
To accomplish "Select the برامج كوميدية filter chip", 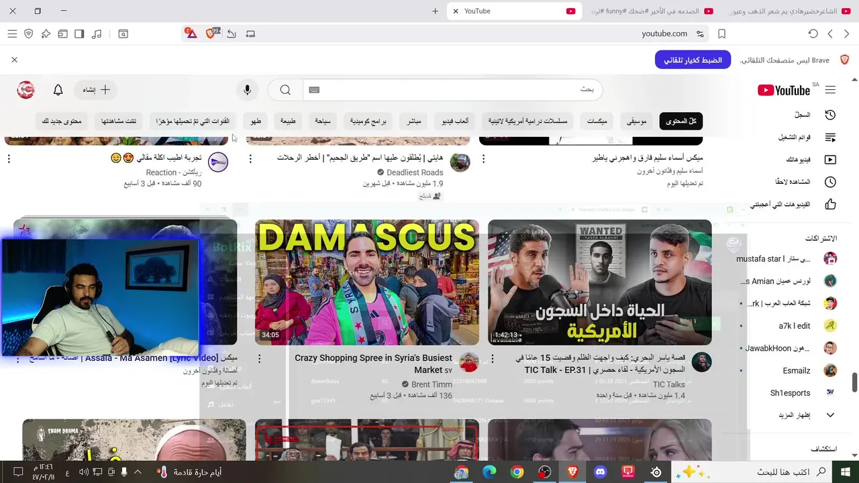I will (368, 121).
